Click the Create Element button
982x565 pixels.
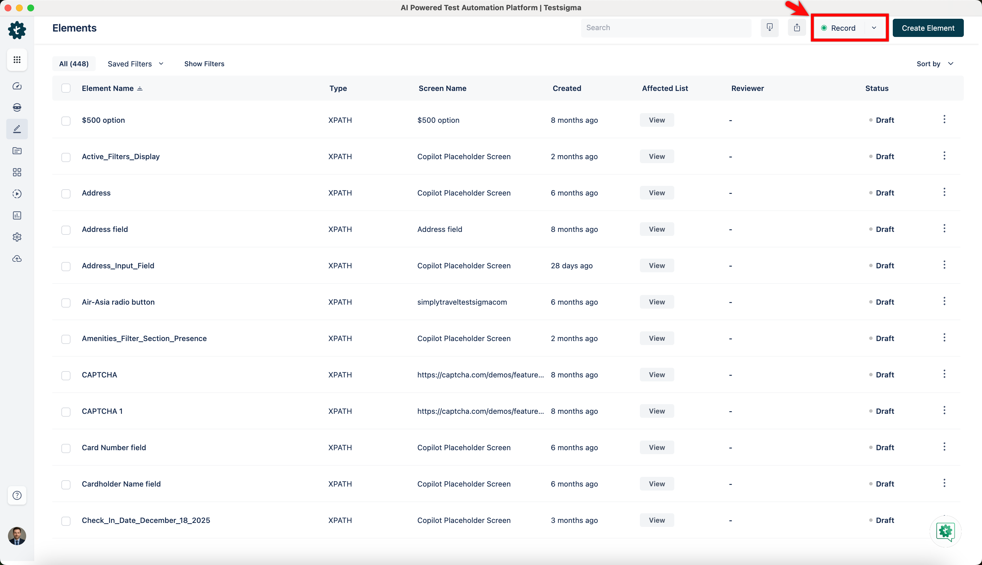coord(928,28)
